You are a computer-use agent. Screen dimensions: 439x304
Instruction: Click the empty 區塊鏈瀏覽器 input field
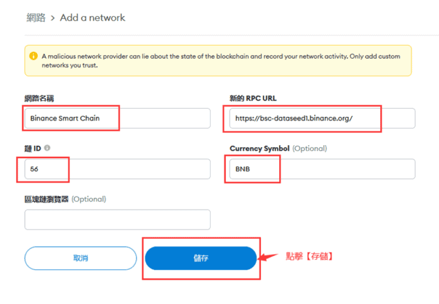coord(117,220)
